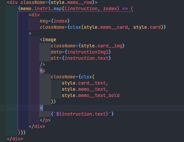Click the instruction parameter in map callback
184x142 pixels.
tap(82, 9)
